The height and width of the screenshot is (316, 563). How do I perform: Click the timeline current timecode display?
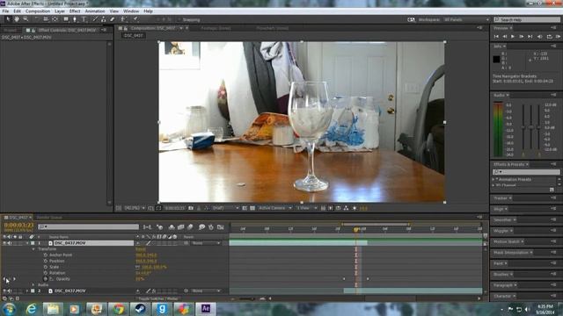click(18, 225)
